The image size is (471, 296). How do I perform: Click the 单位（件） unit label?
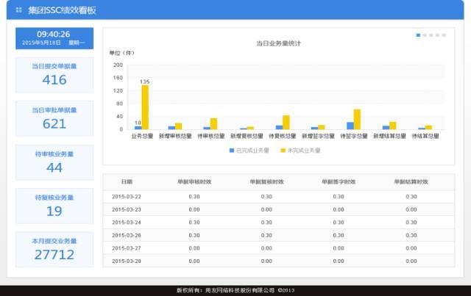pos(122,53)
